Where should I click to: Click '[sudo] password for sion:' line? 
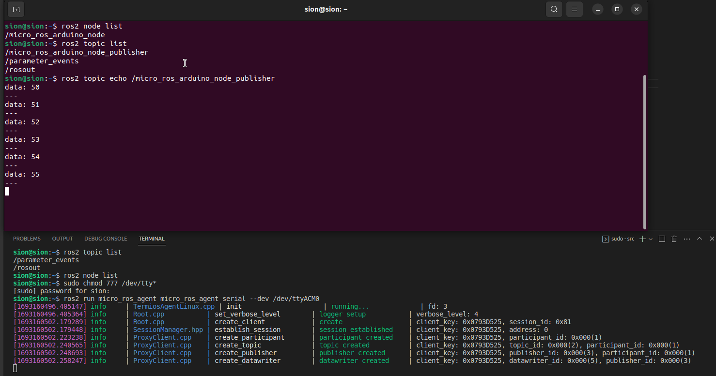(62, 291)
